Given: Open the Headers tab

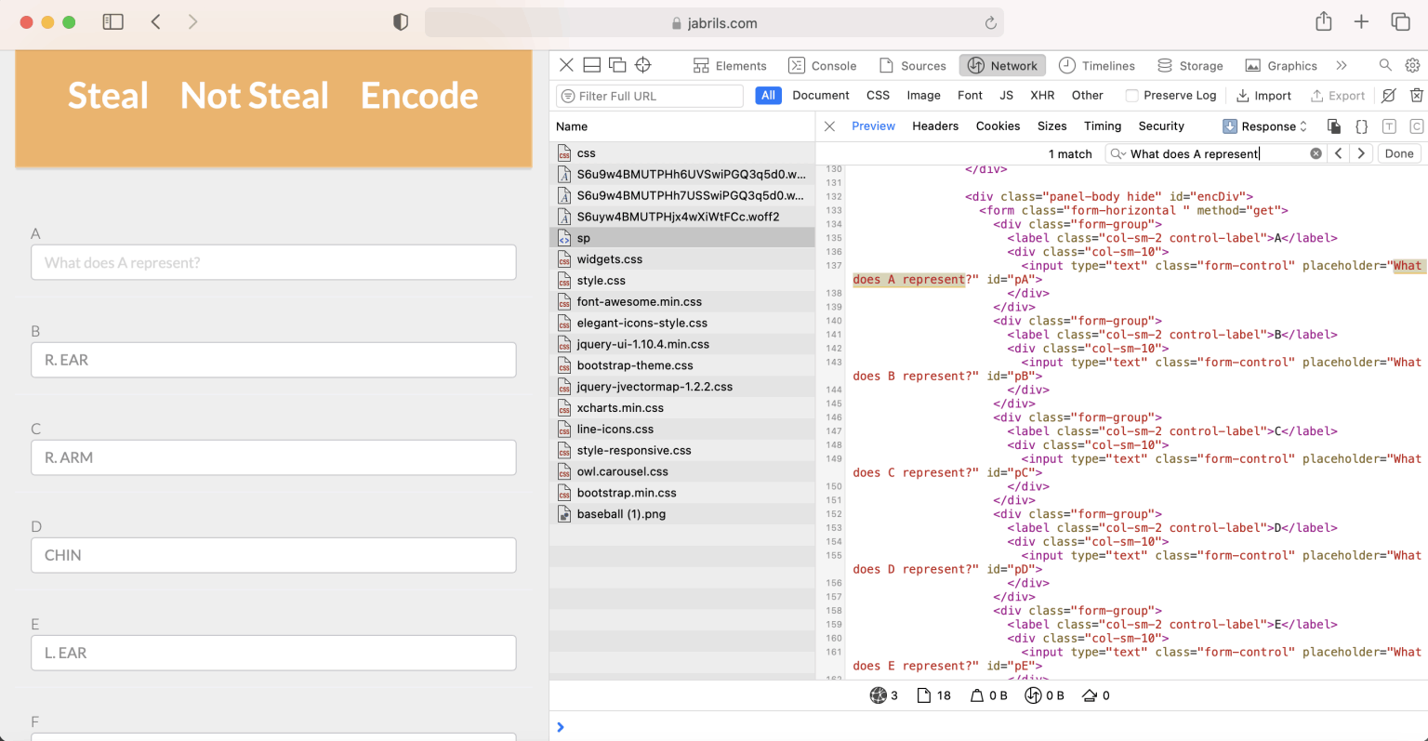Looking at the screenshot, I should [x=934, y=126].
